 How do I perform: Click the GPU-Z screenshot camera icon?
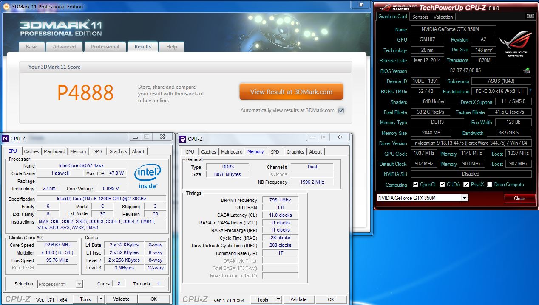pos(530,16)
